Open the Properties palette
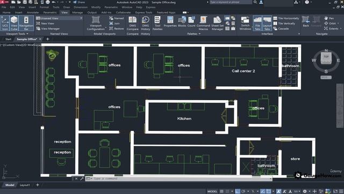Image resolution: width=344 pixels, height=194 pixels. pyautogui.click(x=170, y=22)
